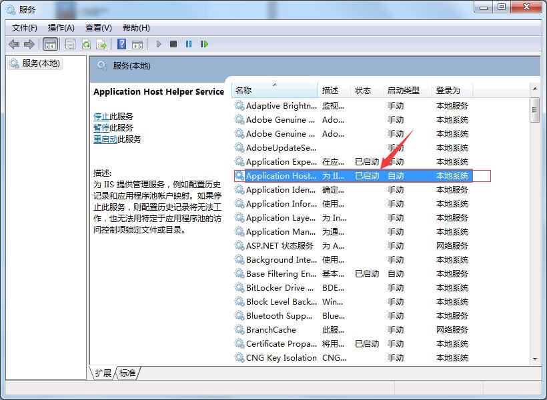
Task: Open the 查看 menu
Action: click(x=97, y=27)
